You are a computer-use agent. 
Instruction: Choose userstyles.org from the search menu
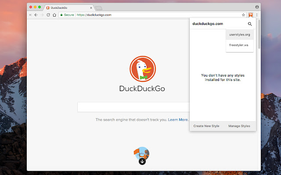[x=240, y=35]
